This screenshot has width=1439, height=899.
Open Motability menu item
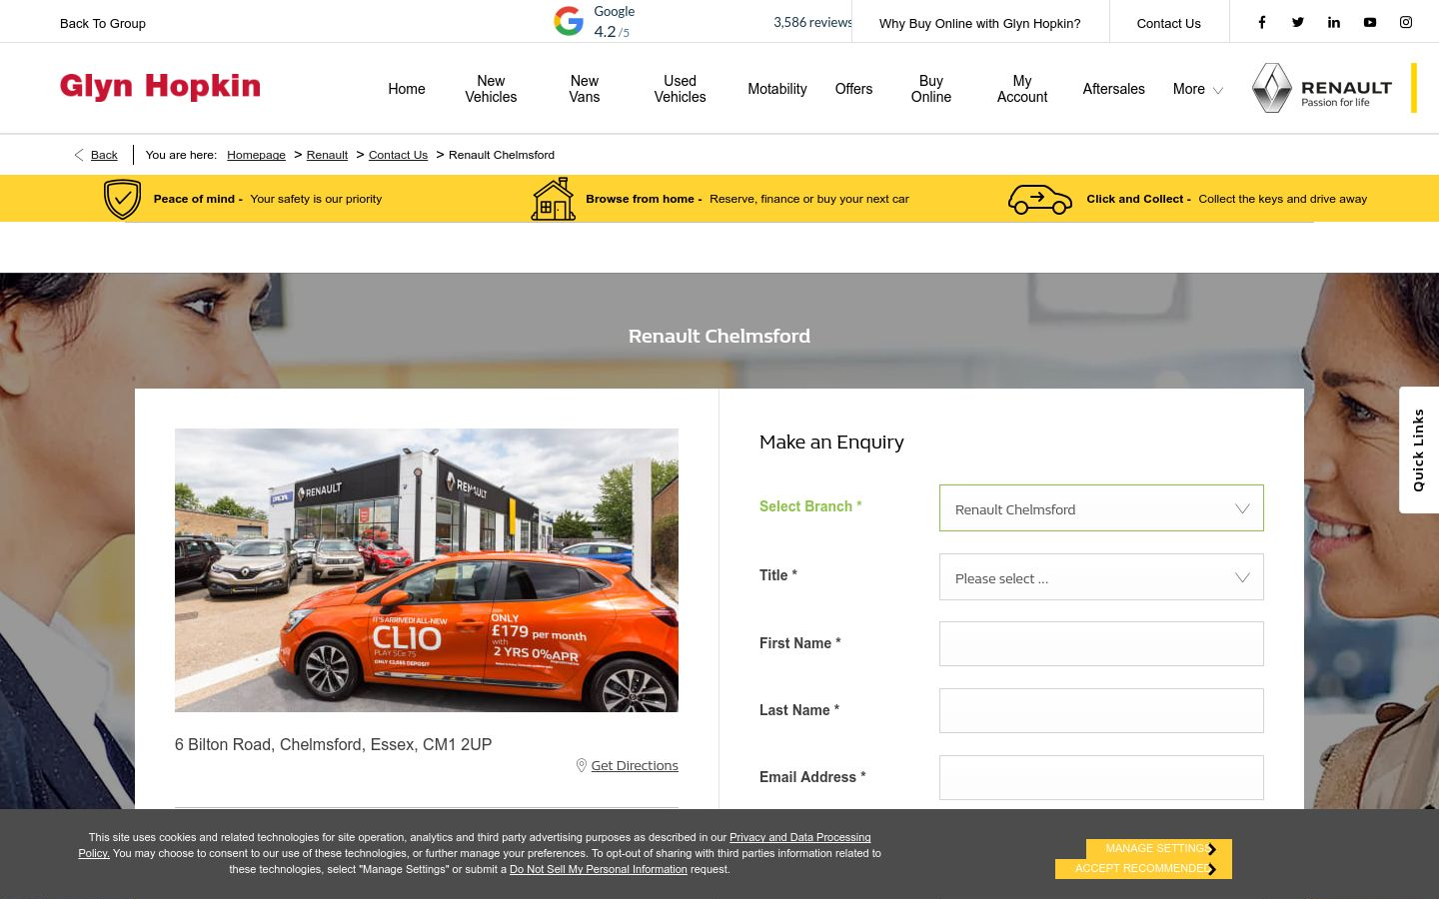point(777,89)
